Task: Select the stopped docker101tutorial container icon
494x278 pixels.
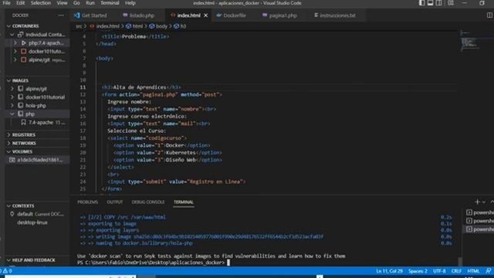Action: [x=24, y=52]
